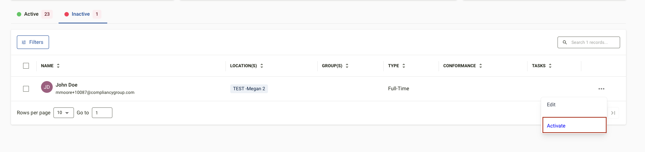Switch to the Active tab

[35, 14]
